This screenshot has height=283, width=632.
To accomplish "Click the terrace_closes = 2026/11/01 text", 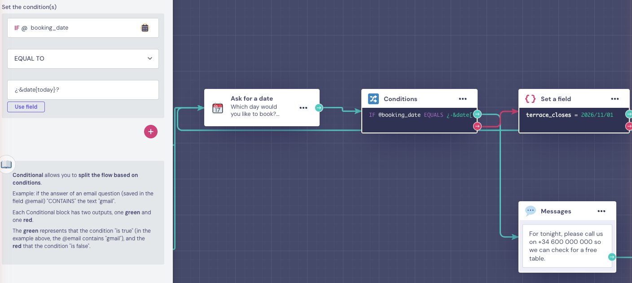I will tap(570, 115).
